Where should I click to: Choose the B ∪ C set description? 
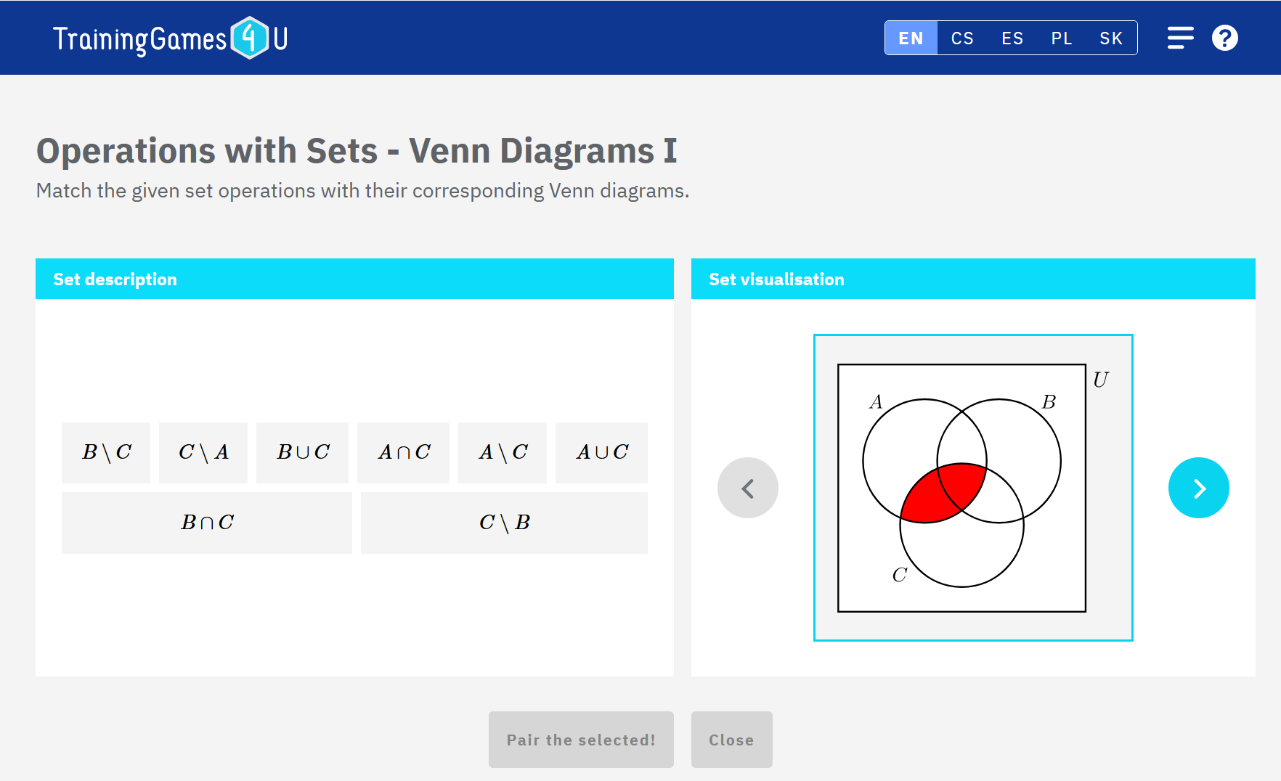pyautogui.click(x=302, y=452)
